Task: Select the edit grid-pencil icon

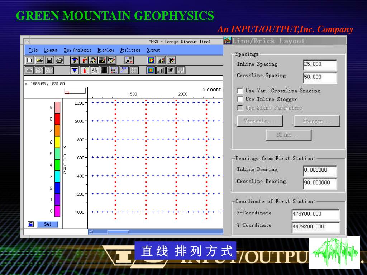Action: click(102, 60)
